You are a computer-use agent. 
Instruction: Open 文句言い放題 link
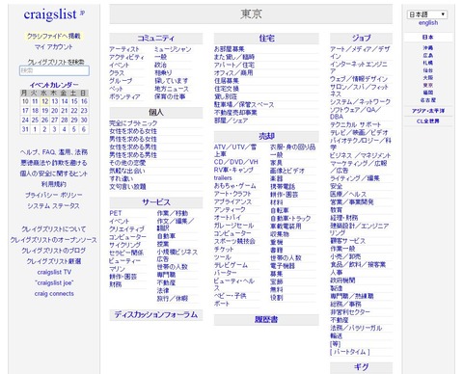pyautogui.click(x=127, y=187)
